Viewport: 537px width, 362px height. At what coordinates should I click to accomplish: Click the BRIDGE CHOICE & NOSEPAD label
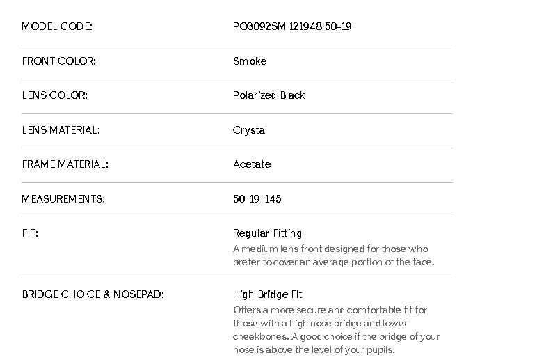pos(93,294)
